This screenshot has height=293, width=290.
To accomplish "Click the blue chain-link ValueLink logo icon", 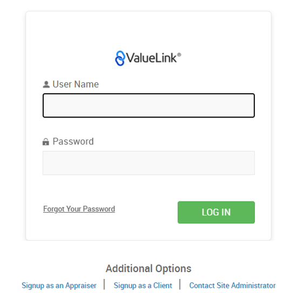I will (x=120, y=58).
